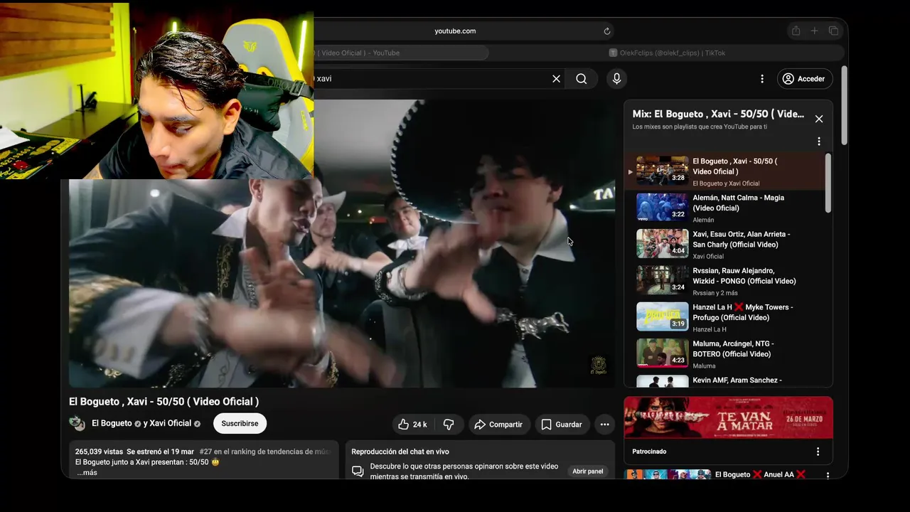The width and height of the screenshot is (910, 512).
Task: Open El Bogueto Anuel AA recommended thumbnail
Action: pos(668,474)
